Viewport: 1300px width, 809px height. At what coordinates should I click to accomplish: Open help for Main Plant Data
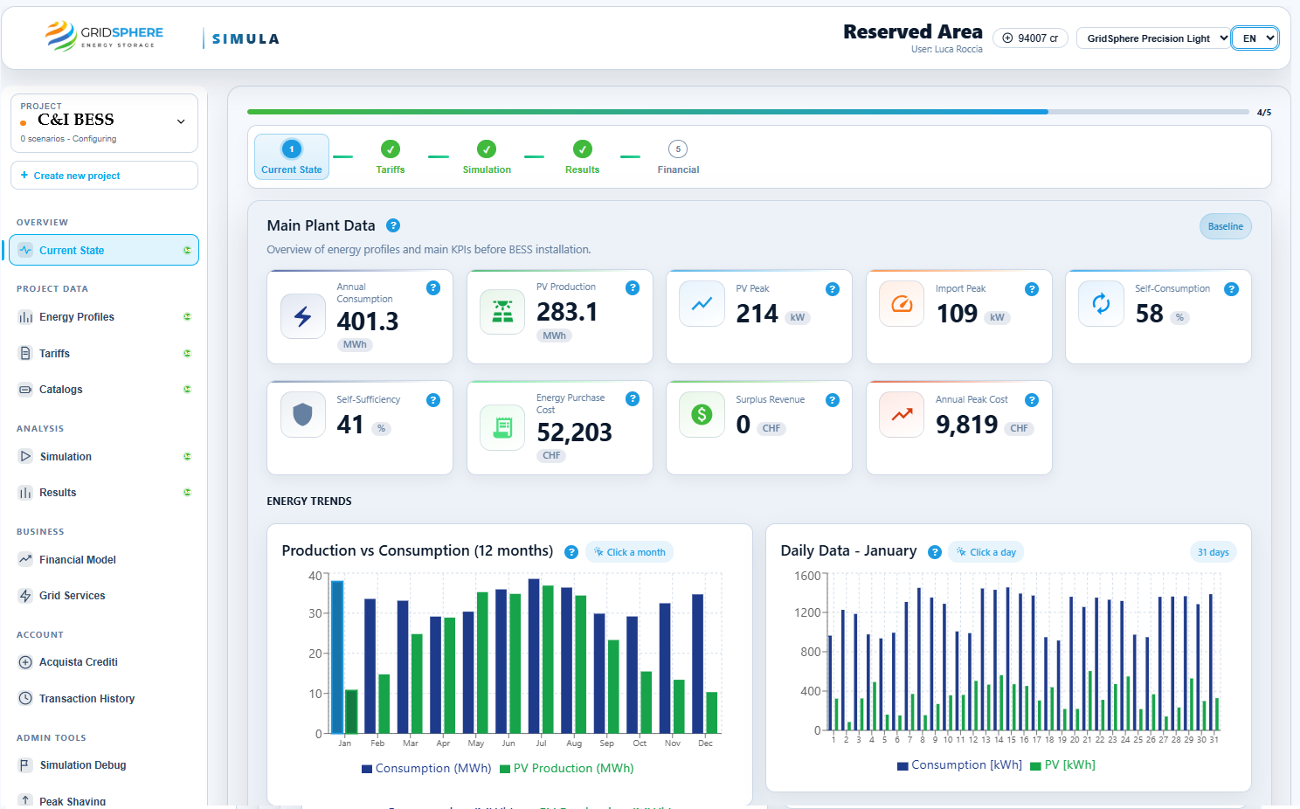(393, 225)
